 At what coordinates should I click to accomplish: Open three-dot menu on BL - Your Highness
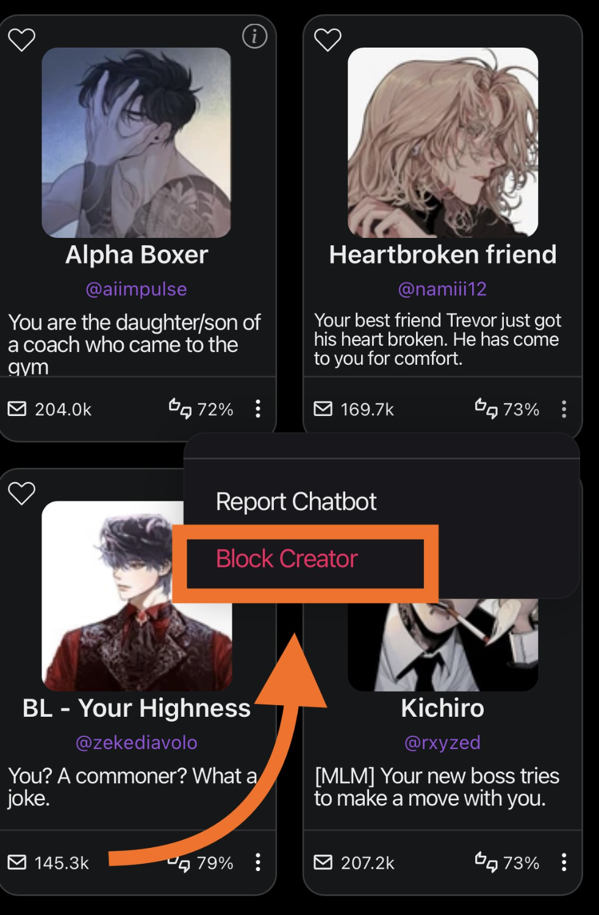tap(258, 862)
